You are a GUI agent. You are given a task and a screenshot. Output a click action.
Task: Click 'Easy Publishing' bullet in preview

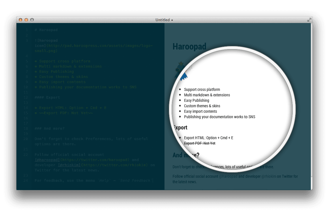point(197,100)
